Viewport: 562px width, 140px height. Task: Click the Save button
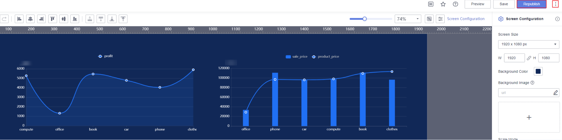[504, 4]
